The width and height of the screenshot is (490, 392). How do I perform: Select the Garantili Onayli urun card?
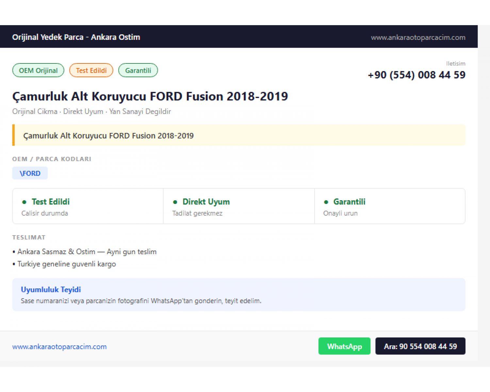point(390,206)
